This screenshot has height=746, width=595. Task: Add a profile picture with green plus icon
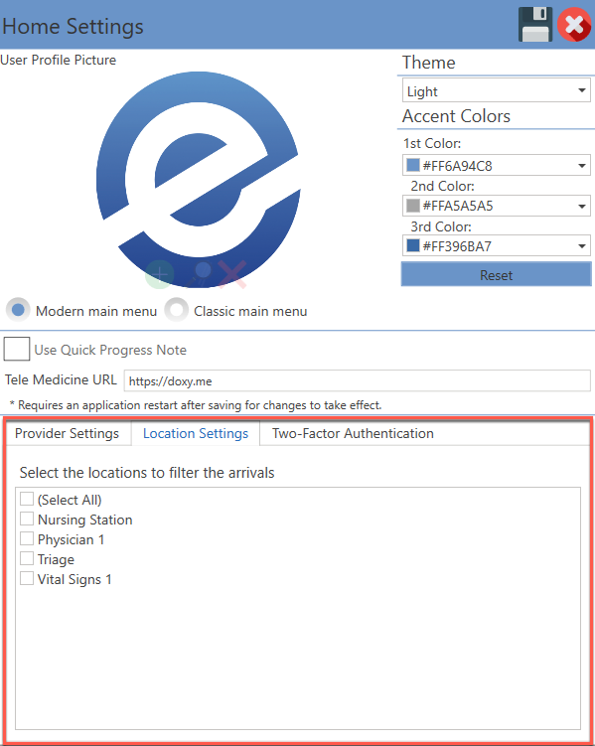point(159,274)
